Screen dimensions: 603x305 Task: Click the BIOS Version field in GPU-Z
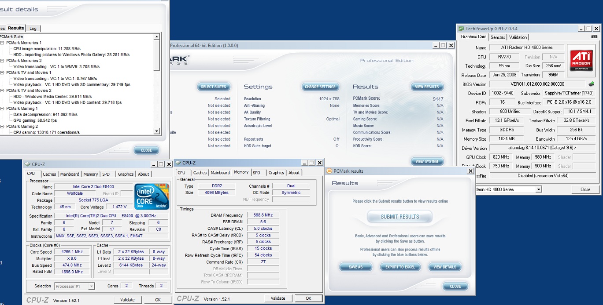[537, 84]
